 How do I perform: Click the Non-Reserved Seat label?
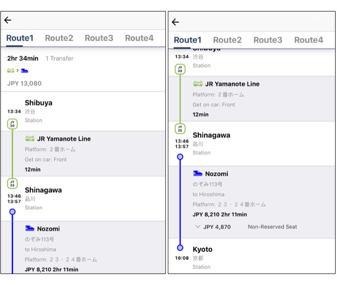[272, 227]
